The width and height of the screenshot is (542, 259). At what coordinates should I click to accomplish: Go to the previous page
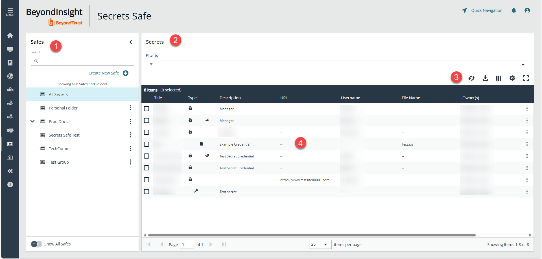click(x=162, y=244)
